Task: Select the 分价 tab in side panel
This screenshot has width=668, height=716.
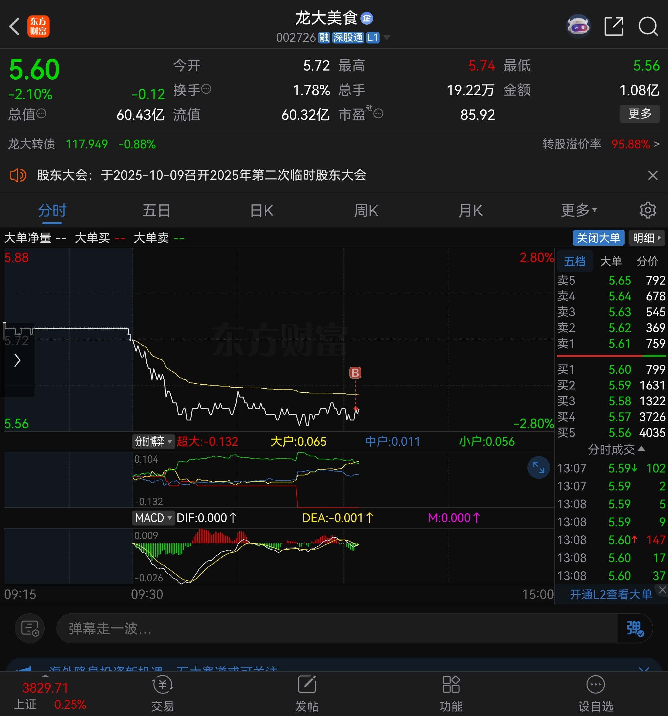Action: 647,261
